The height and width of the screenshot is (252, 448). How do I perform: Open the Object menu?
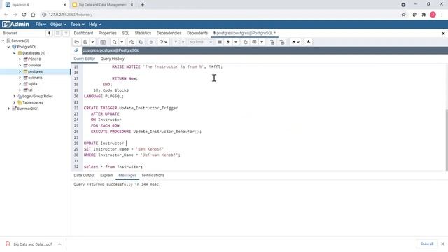[x=58, y=24]
